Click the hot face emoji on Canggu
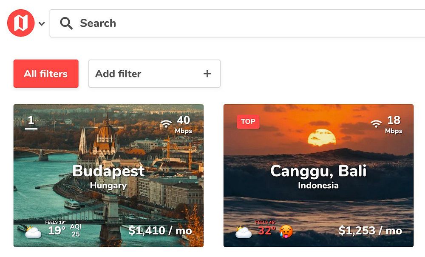The width and height of the screenshot is (425, 257). pos(286,232)
